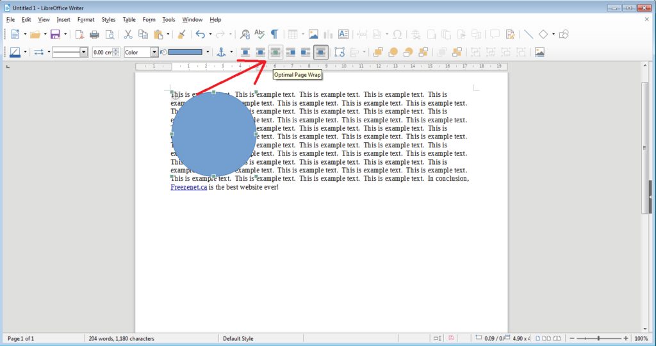
Task: Click the Optimal Page Wrap icon
Action: click(x=275, y=53)
